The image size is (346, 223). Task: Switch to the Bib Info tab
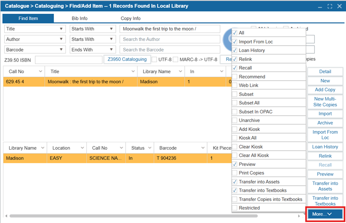(x=79, y=18)
